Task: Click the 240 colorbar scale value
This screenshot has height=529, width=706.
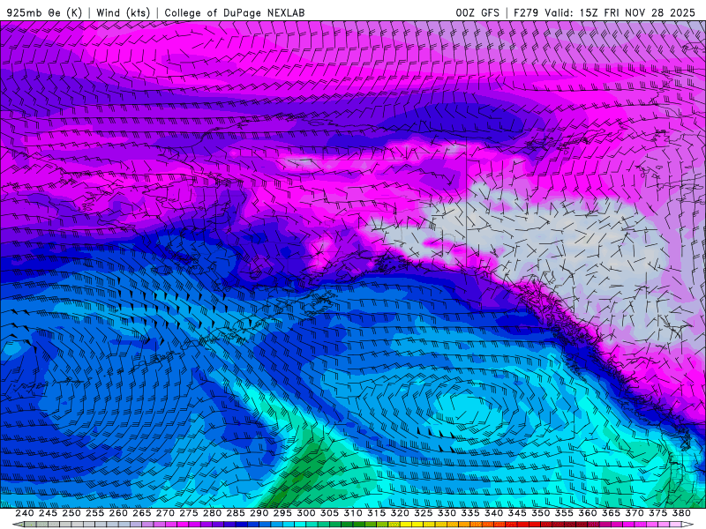Action: [x=25, y=513]
